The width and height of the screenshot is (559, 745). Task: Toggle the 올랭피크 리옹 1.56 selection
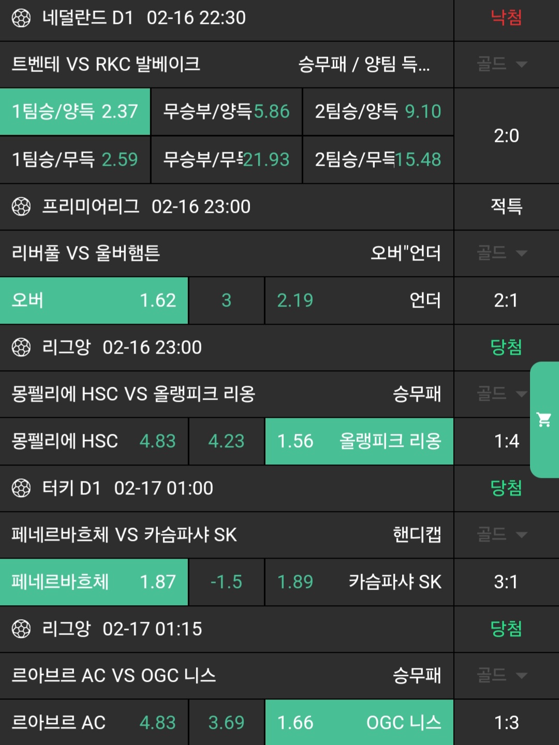coord(359,442)
